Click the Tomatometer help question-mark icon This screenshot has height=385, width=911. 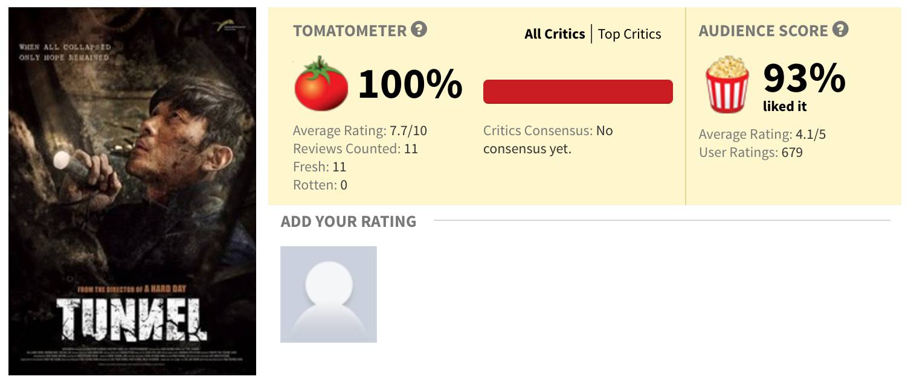click(x=419, y=30)
